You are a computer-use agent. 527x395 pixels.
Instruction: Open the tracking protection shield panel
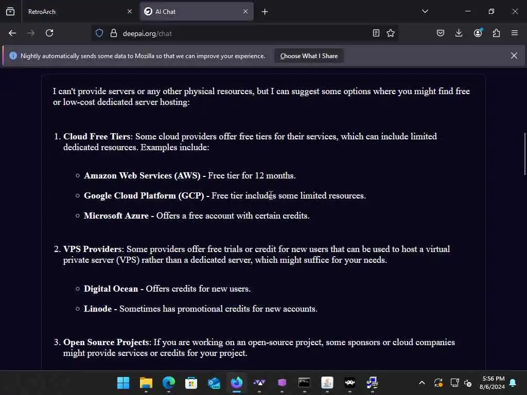tap(99, 33)
